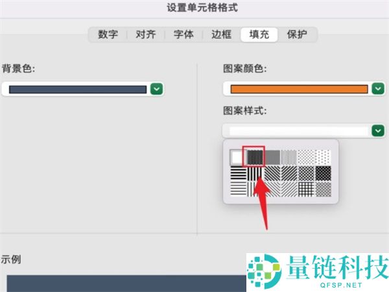The image size is (389, 292).
Task: Select the solid white pattern swatch
Action: (237, 158)
